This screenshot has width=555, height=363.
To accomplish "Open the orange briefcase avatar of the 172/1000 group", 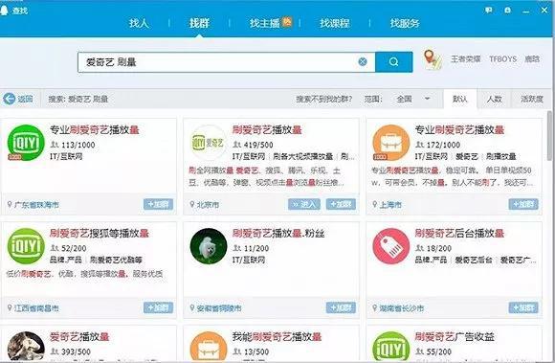I will click(x=391, y=143).
